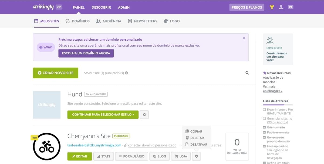Click the visits last 7 days counter
This screenshot has width=324, height=164.
237,146
